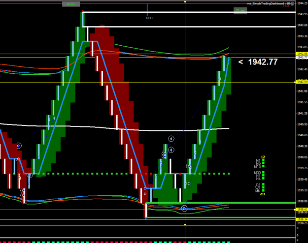Click the 1944.25 axis price label
This screenshot has width=308, height=243.
[x=302, y=3]
